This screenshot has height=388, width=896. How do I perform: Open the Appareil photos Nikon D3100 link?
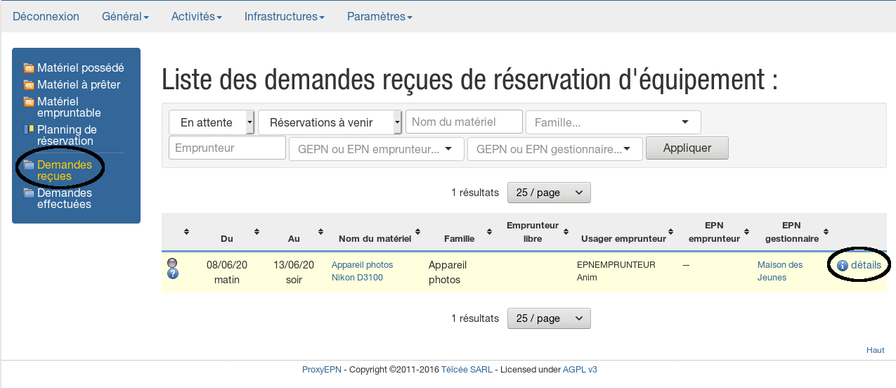tap(362, 271)
